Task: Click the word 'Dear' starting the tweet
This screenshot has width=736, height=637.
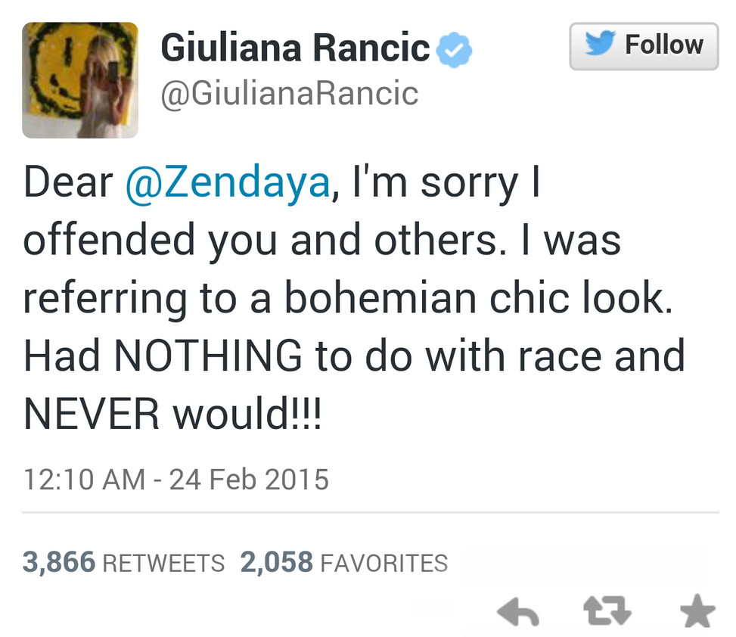Action: pyautogui.click(x=68, y=184)
